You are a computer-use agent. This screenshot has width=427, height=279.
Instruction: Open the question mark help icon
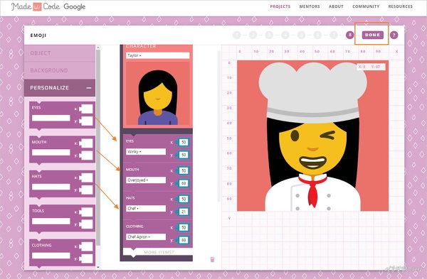pos(394,35)
